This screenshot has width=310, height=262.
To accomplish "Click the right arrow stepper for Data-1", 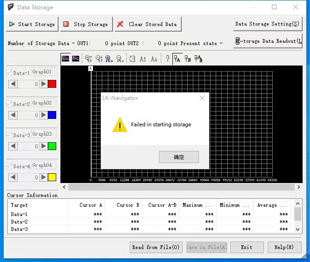I will coord(43,84).
